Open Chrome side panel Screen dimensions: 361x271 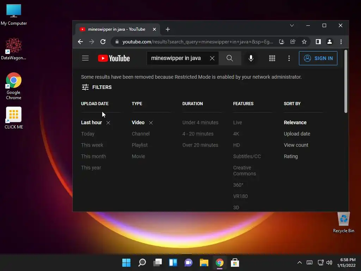tap(318, 42)
